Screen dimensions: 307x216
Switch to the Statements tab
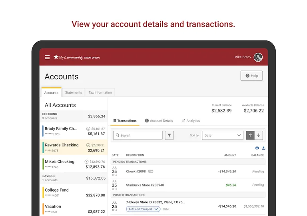(74, 92)
